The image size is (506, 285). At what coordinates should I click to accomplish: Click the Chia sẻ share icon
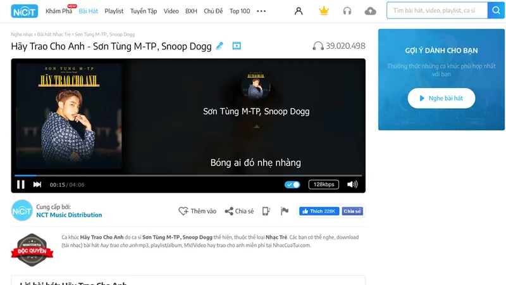[229, 212]
